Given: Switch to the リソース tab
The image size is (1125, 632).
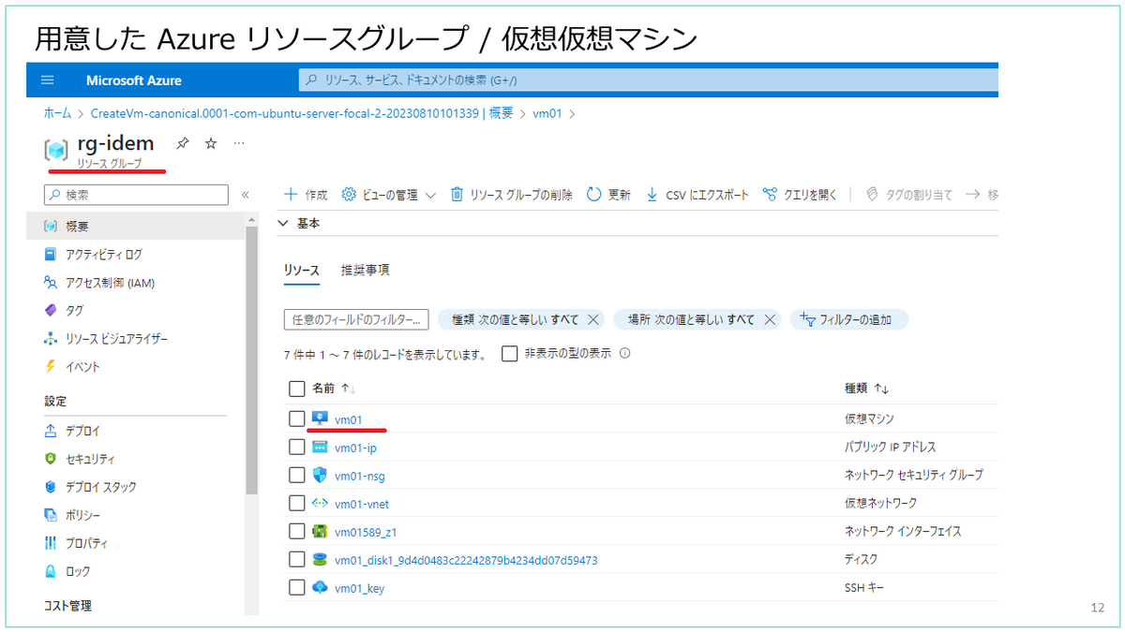Looking at the screenshot, I should point(302,270).
